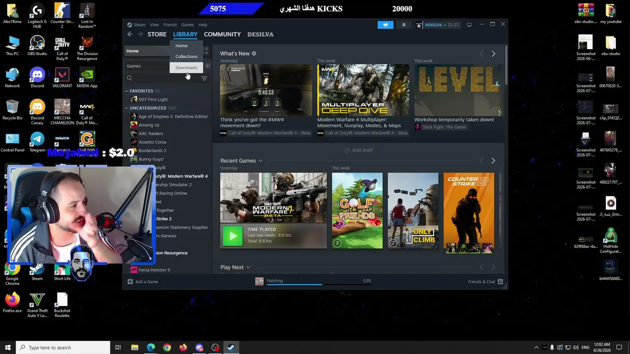Switch to the COMMUNITY tab
Image resolution: width=630 pixels, height=354 pixels.
point(222,34)
